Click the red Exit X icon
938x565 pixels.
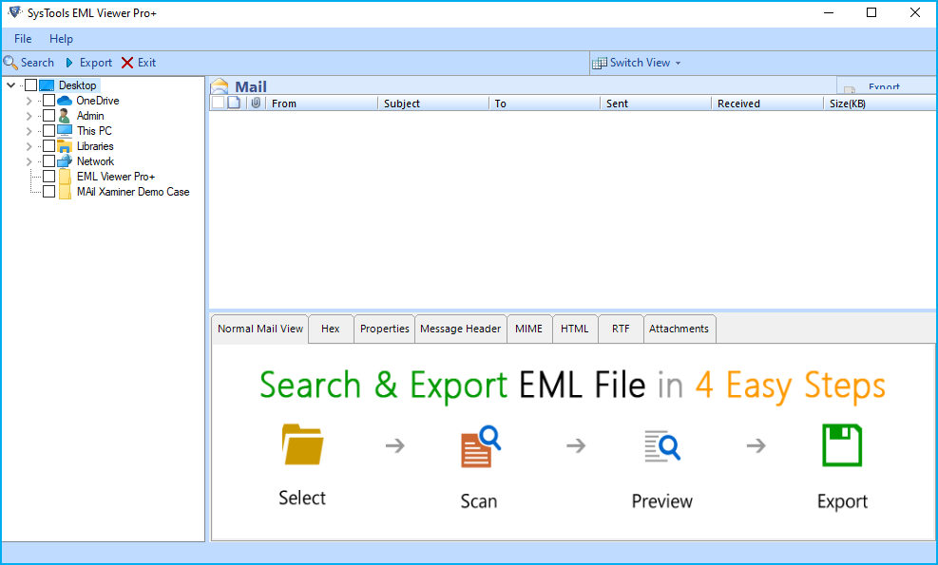[x=127, y=63]
